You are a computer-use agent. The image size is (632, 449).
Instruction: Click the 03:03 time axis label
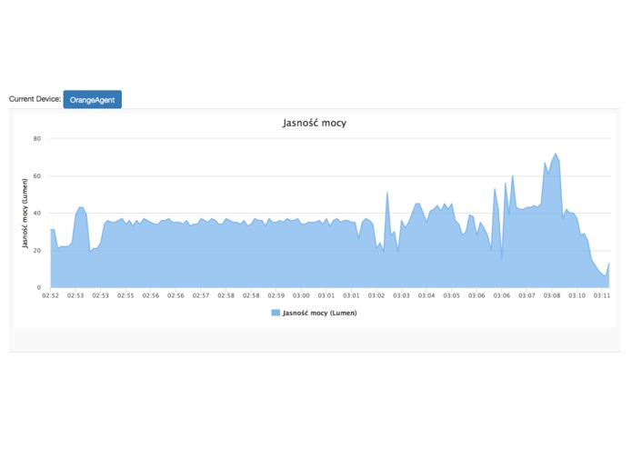401,295
